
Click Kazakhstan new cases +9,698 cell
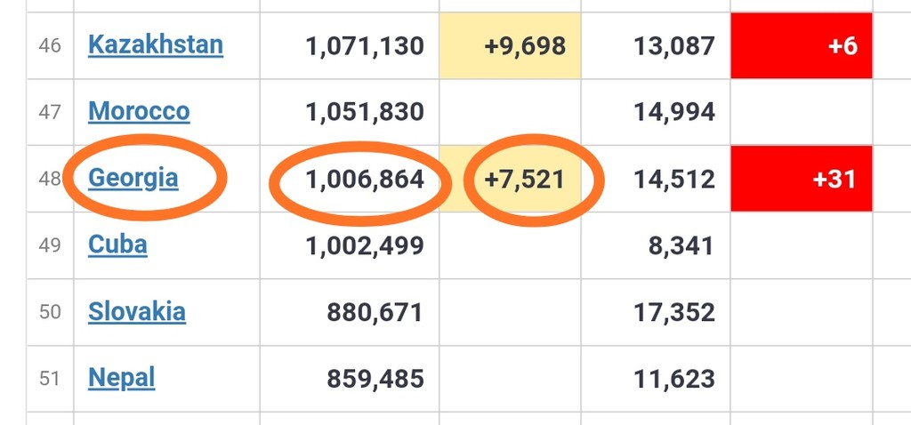tap(510, 46)
